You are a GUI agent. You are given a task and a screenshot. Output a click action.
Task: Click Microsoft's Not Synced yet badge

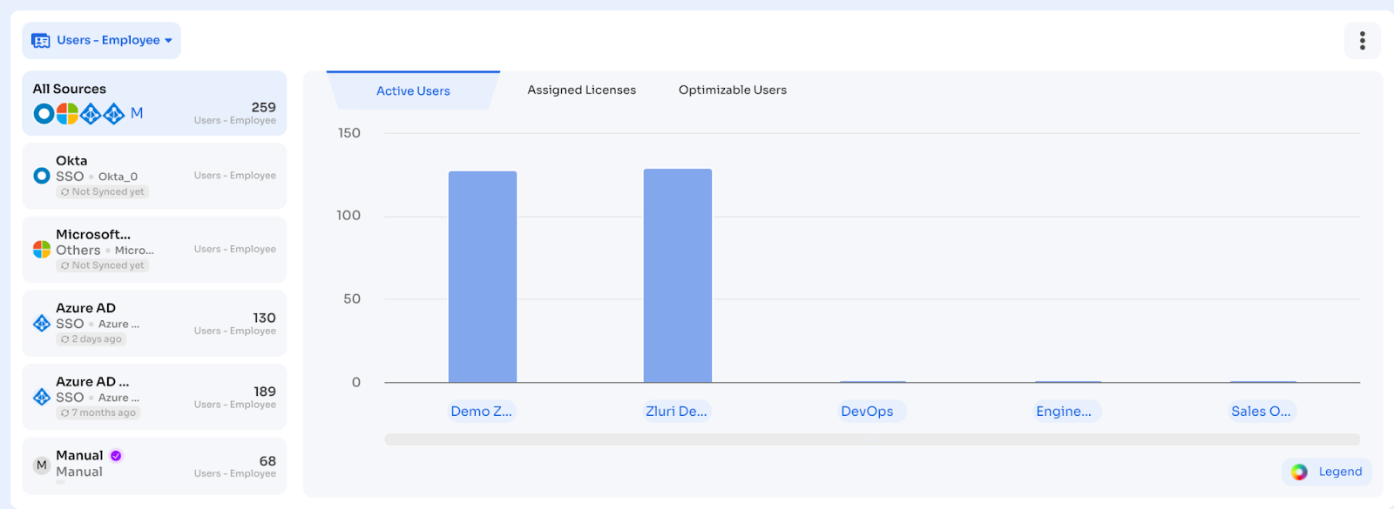(x=103, y=266)
